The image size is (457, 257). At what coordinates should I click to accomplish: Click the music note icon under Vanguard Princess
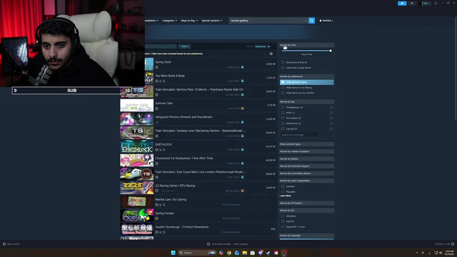pyautogui.click(x=157, y=122)
